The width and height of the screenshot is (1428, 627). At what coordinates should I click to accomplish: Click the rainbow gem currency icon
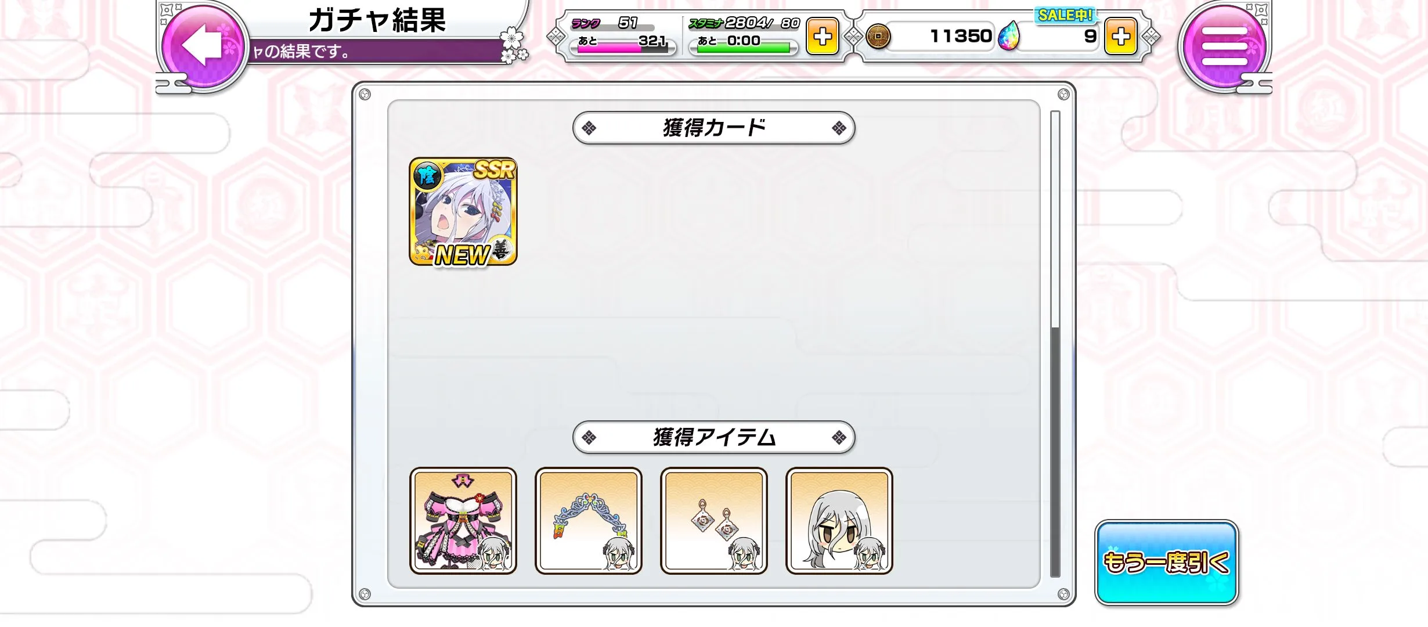(x=1009, y=36)
